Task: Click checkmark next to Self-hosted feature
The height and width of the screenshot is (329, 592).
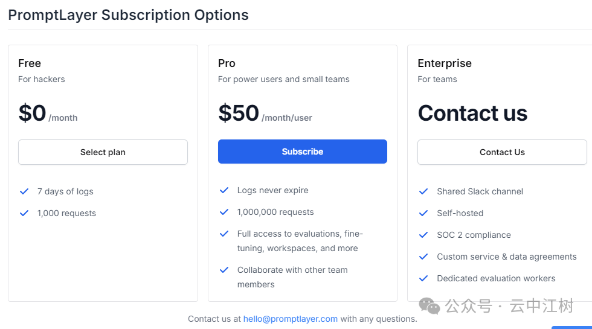Action: (x=423, y=213)
